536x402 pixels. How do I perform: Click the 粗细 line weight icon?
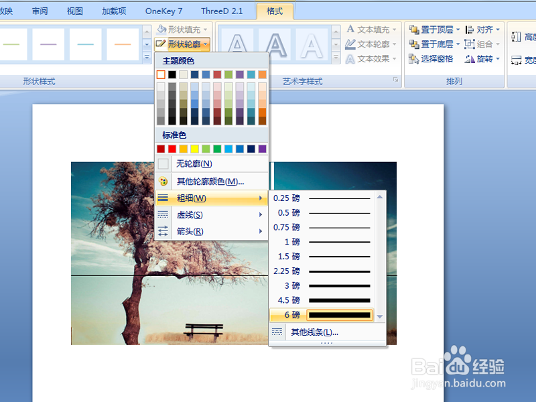(x=163, y=198)
